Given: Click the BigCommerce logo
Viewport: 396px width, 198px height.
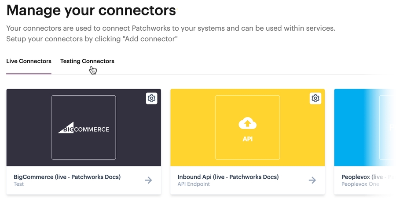Looking at the screenshot, I should click(x=84, y=129).
